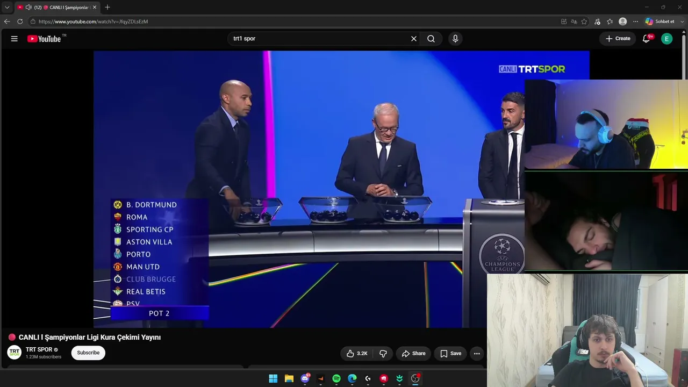
Task: Bookmark this page with the star icon
Action: click(584, 21)
